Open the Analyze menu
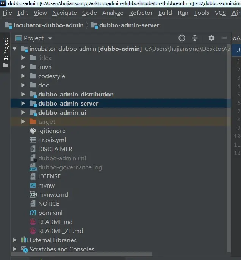 pos(113,13)
